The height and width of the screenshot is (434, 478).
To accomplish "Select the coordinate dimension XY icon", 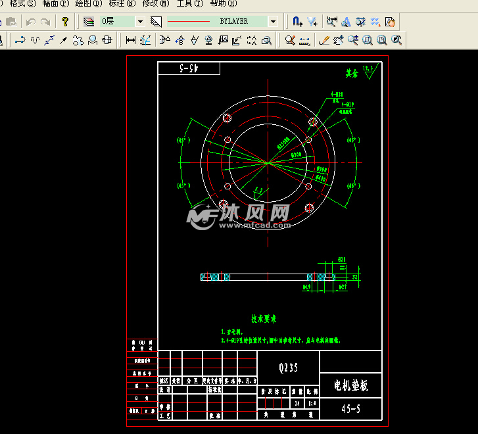I will 145,40.
